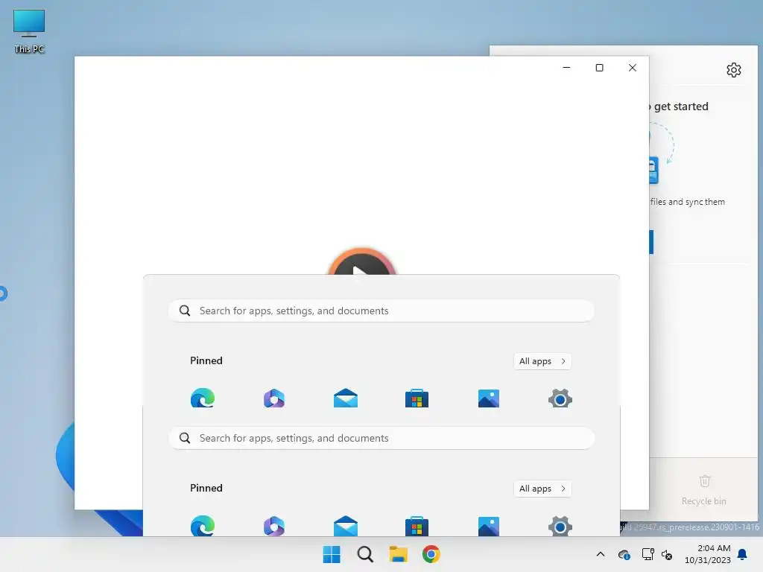This screenshot has width=763, height=572.
Task: Close the blank white window
Action: coord(633,68)
